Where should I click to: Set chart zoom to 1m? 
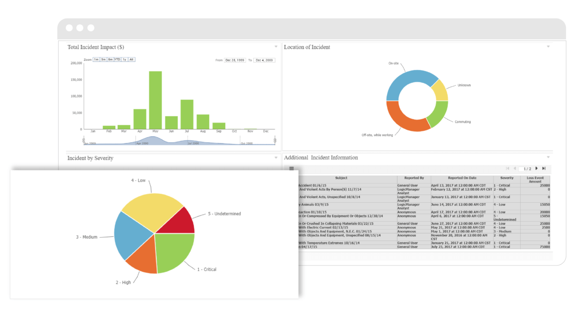[96, 59]
